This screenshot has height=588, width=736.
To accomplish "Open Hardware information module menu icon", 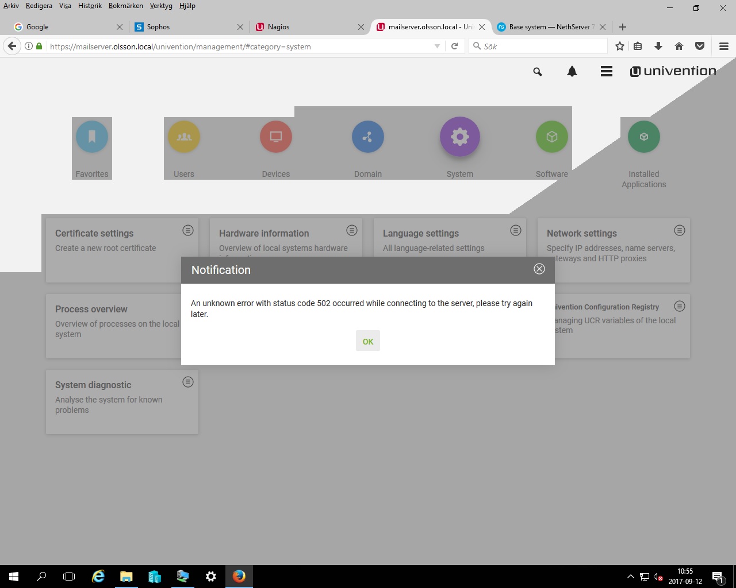I will pos(352,230).
